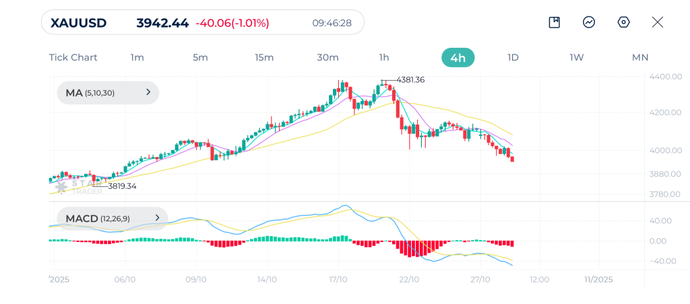The height and width of the screenshot is (304, 690).
Task: Click the XAUUSD symbol name
Action: (79, 23)
